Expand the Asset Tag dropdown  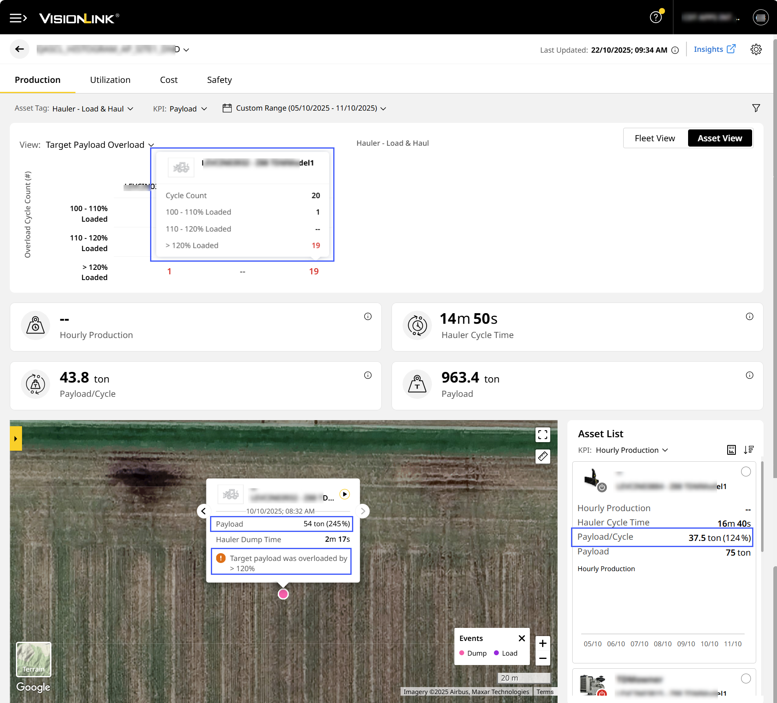(x=93, y=109)
